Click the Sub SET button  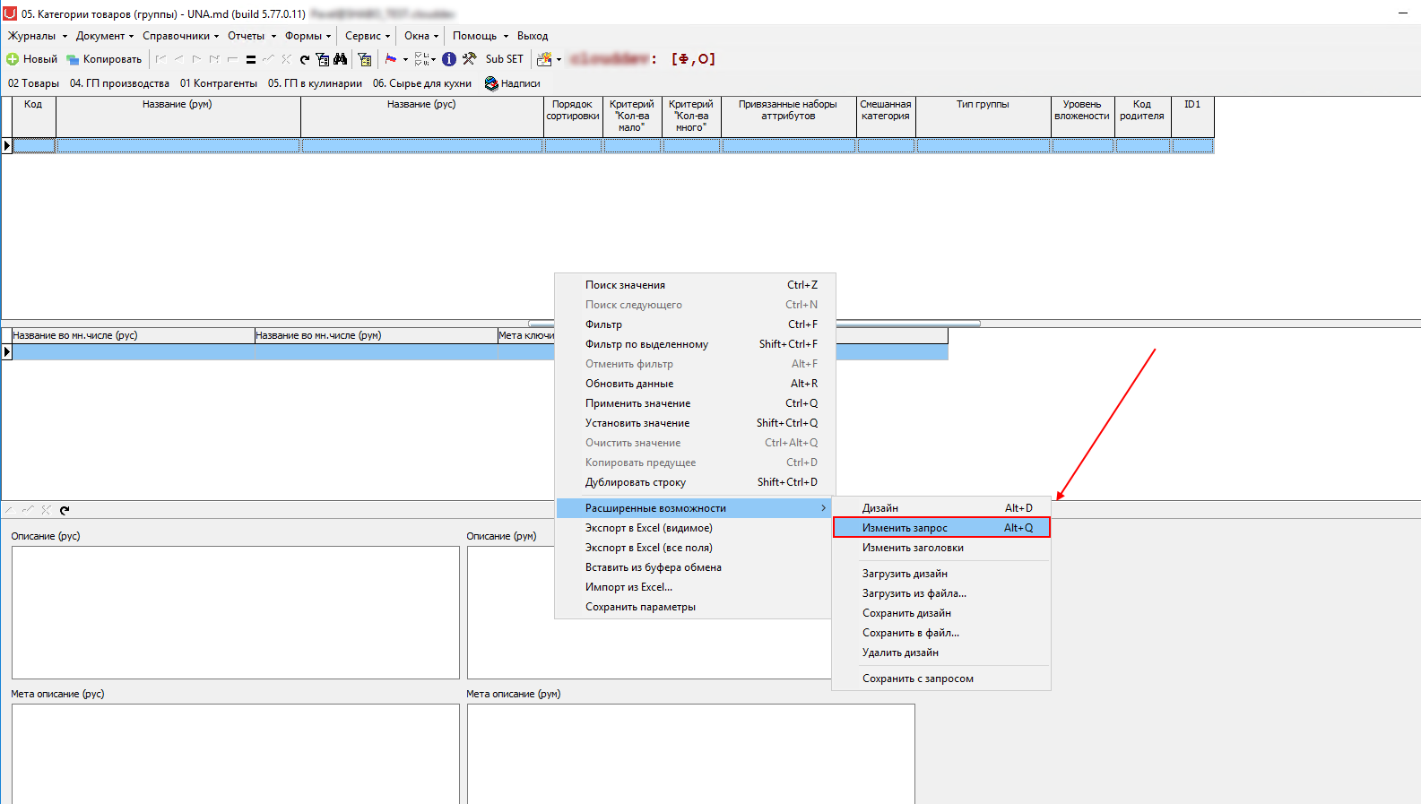[505, 59]
